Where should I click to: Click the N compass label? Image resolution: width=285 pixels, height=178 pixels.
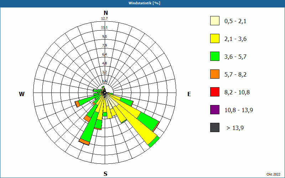point(106,13)
